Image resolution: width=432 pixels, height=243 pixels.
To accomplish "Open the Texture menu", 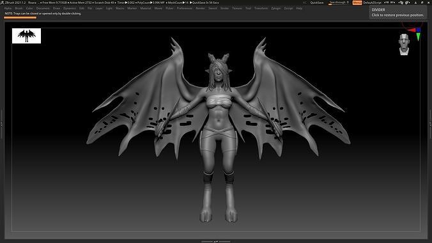I will tap(236, 8).
